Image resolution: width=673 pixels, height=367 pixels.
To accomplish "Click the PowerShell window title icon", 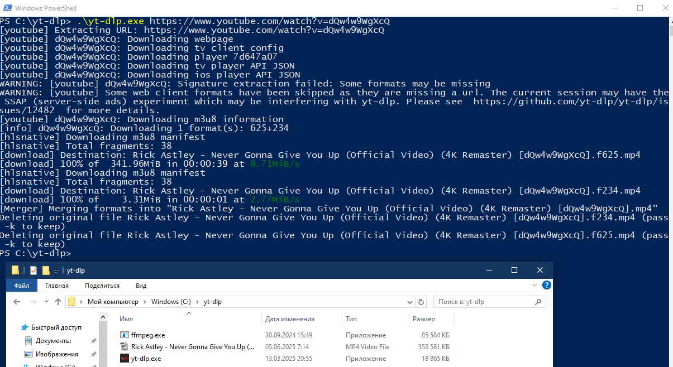I will 7,8.
